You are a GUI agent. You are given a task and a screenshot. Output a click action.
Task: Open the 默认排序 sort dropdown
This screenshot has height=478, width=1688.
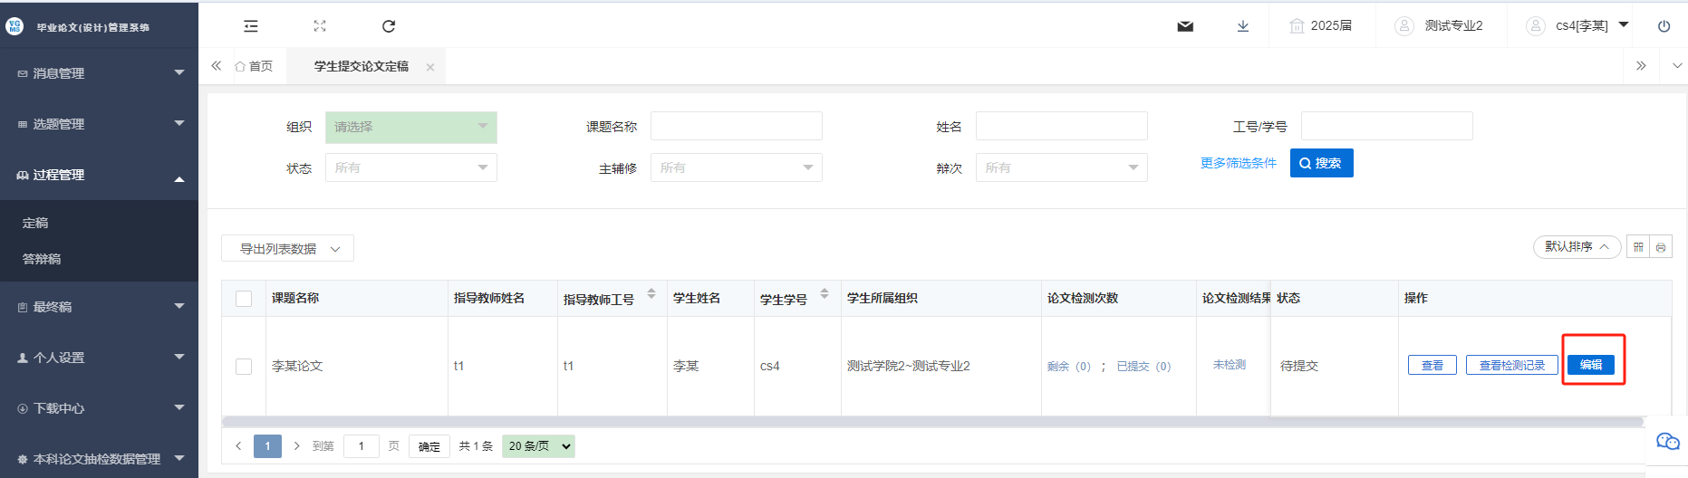pyautogui.click(x=1577, y=246)
